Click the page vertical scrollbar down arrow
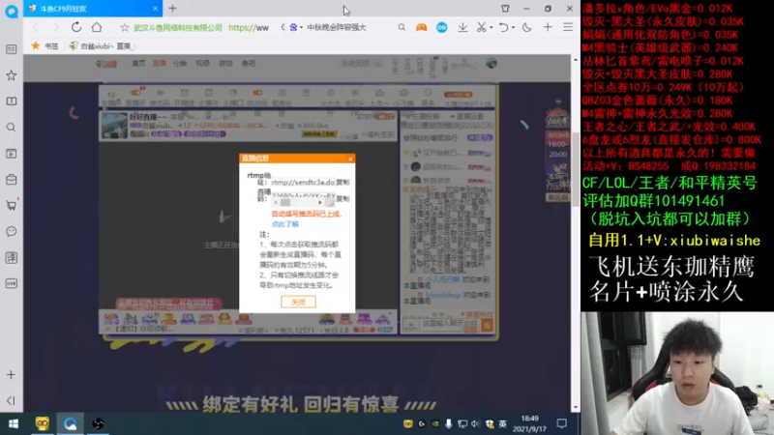The width and height of the screenshot is (774, 435). coord(575,407)
